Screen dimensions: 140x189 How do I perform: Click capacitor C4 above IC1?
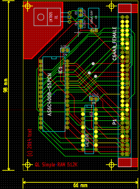point(65,50)
